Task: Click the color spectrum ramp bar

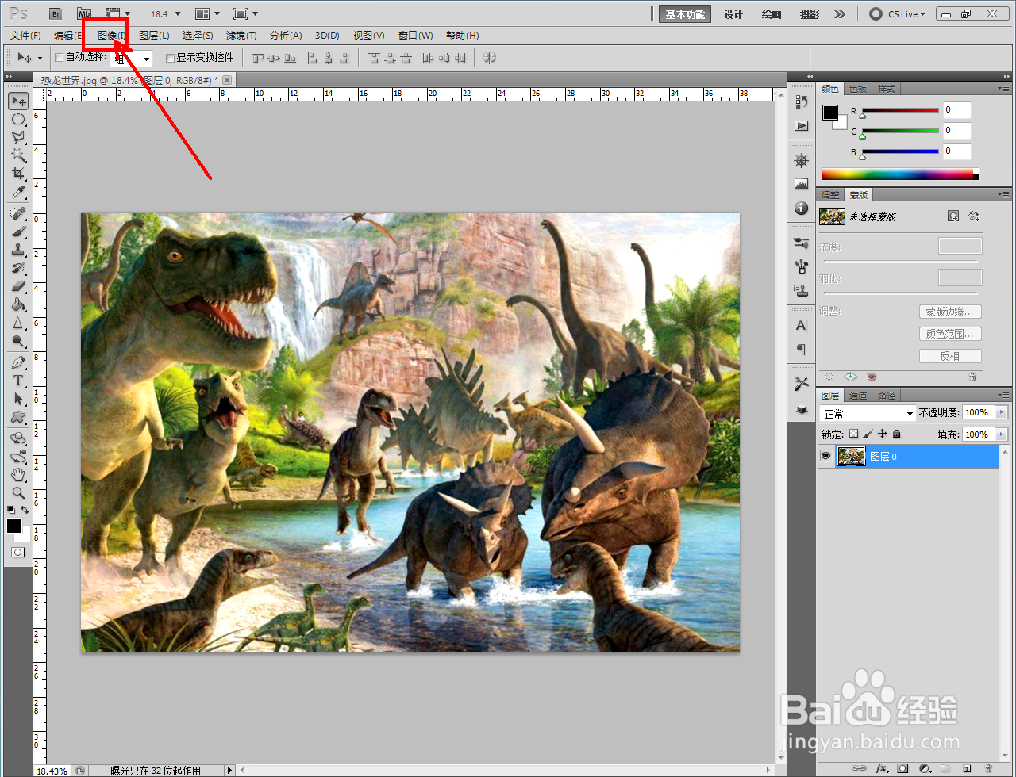Action: click(900, 174)
